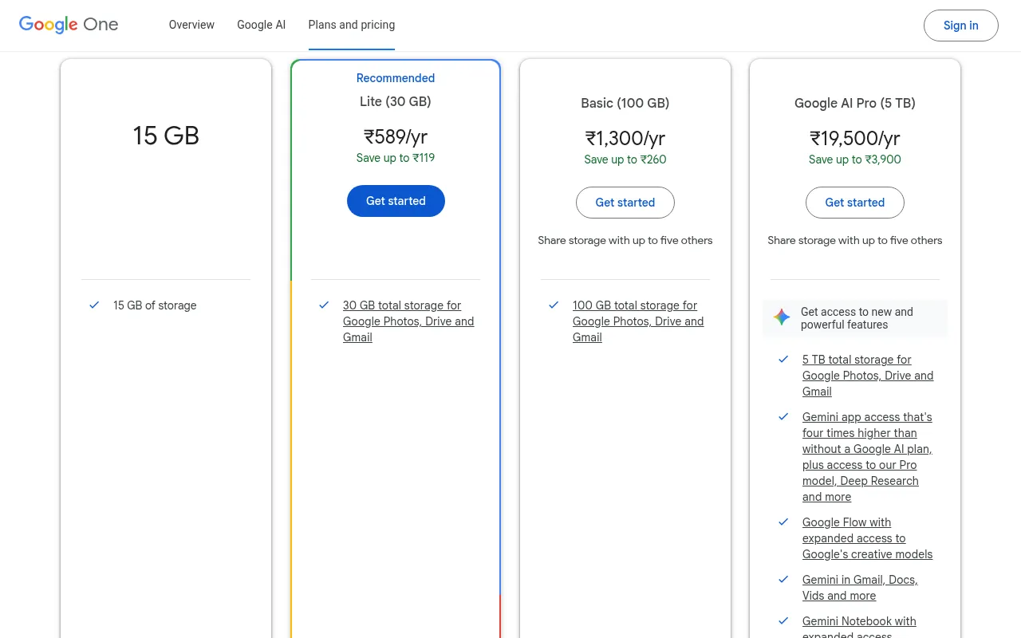Open Gemini in Gmail, Docs link

[x=860, y=588]
